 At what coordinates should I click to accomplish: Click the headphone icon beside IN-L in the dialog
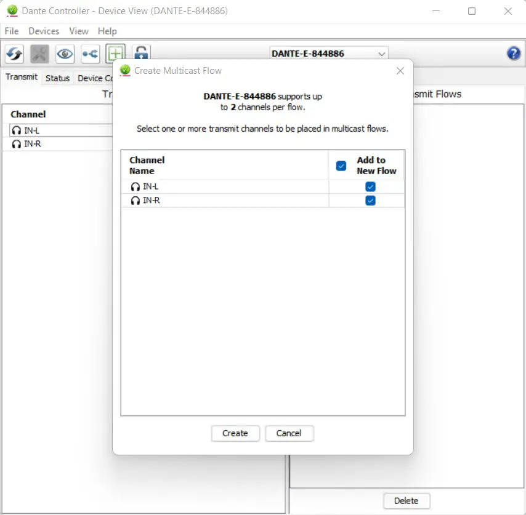coord(135,186)
